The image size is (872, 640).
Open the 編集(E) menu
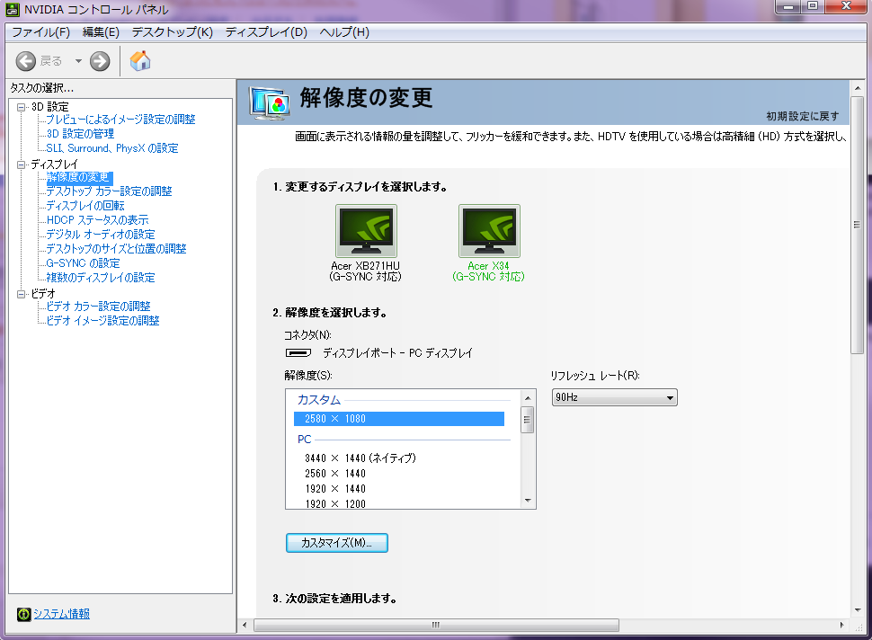pos(101,32)
